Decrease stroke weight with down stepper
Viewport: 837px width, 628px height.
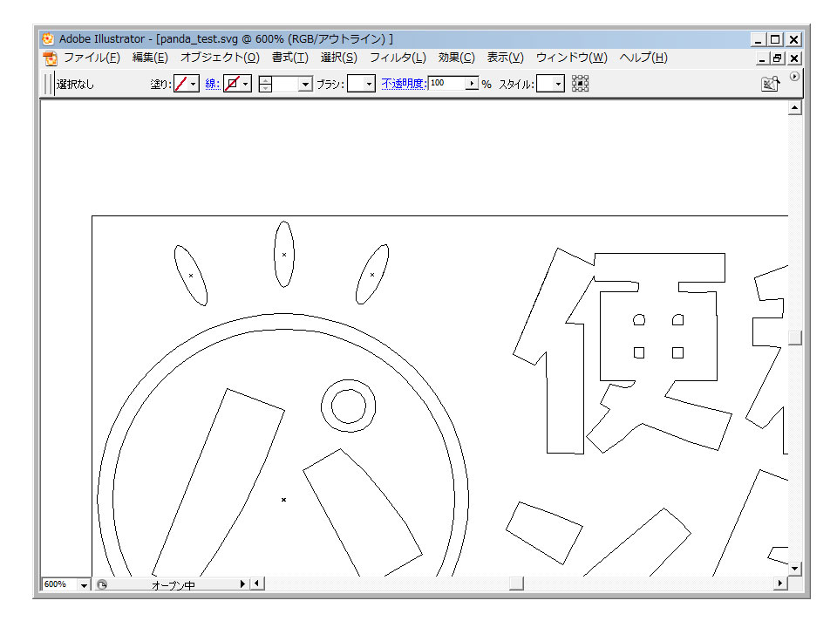pyautogui.click(x=265, y=88)
